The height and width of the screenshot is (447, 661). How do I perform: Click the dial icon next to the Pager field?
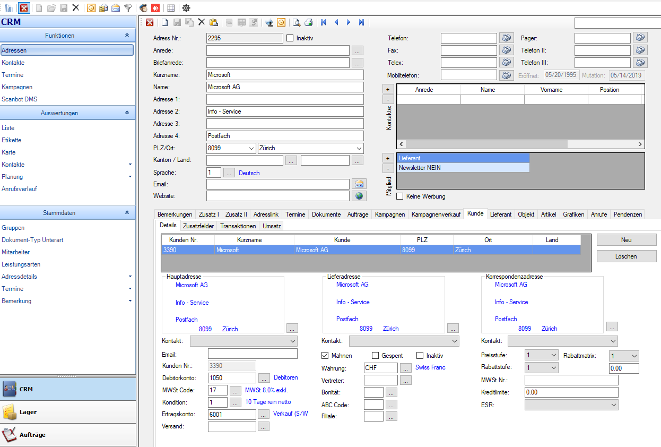(640, 38)
